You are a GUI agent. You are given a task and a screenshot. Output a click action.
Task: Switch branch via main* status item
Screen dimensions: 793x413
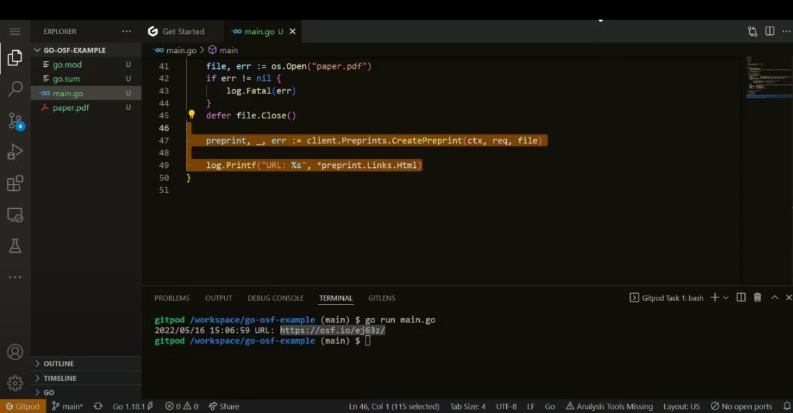tap(68, 407)
